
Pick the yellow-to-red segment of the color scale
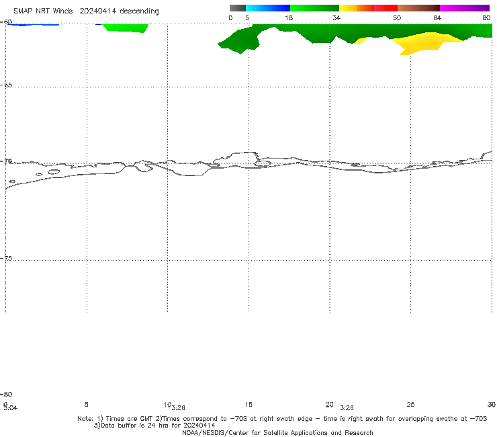tap(368, 8)
